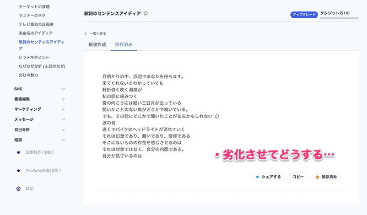Select 会社の魅力 in sidebar
This screenshot has height=215, width=367.
[x=28, y=75]
